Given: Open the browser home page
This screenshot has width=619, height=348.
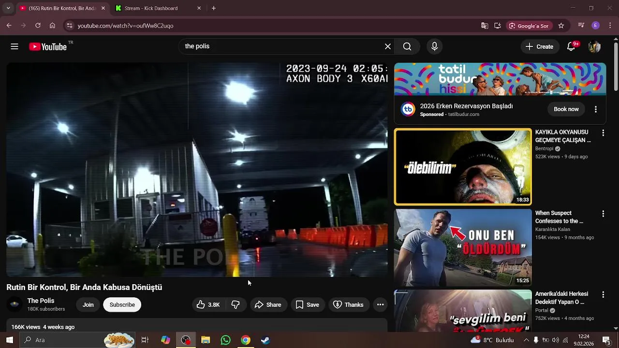Looking at the screenshot, I should tap(52, 26).
